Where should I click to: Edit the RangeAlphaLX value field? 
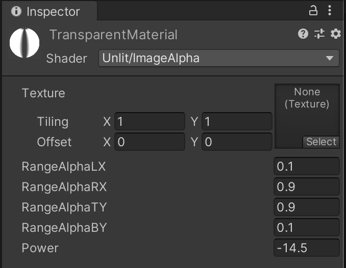pyautogui.click(x=306, y=167)
